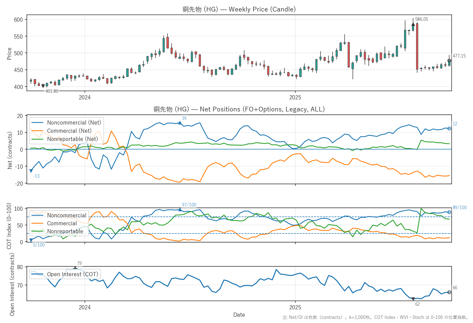Click the price low triangle marker near 401.80

[x=43, y=86]
